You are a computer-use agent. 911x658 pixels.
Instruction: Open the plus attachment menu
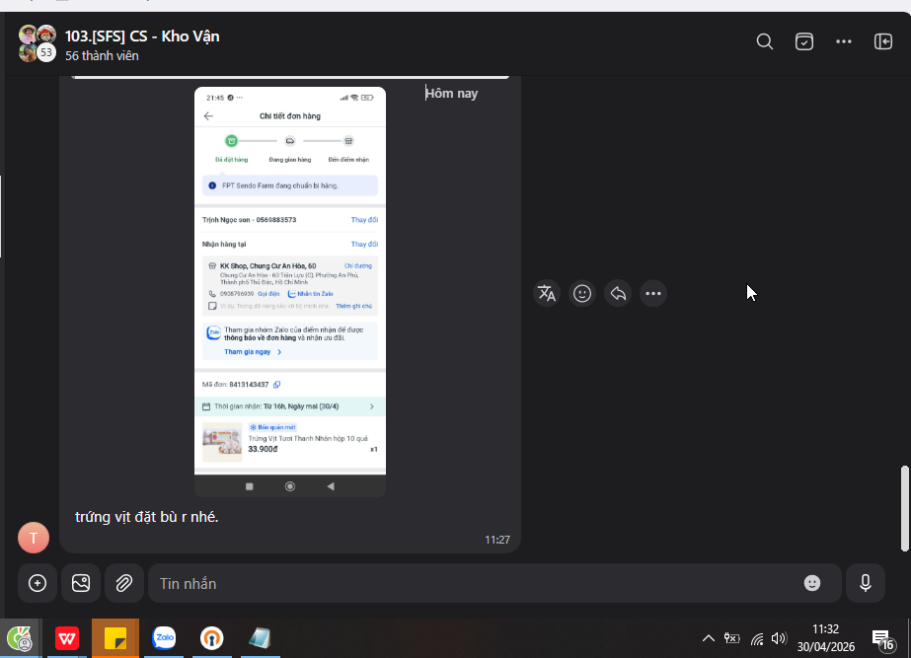pos(38,583)
